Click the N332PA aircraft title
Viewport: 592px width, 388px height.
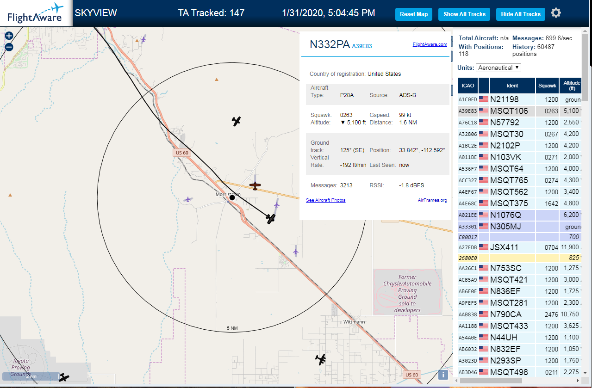330,44
